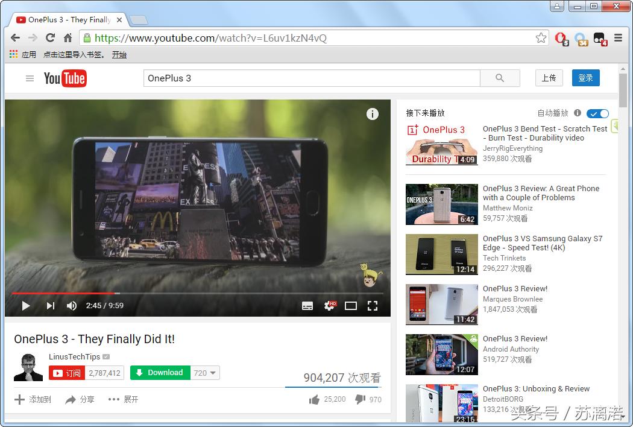Open Chrome's main menu icon

click(618, 38)
